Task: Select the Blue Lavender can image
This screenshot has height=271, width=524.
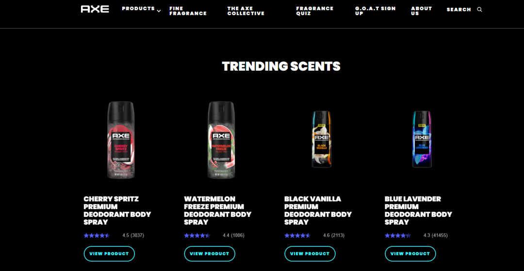Action: [x=422, y=139]
